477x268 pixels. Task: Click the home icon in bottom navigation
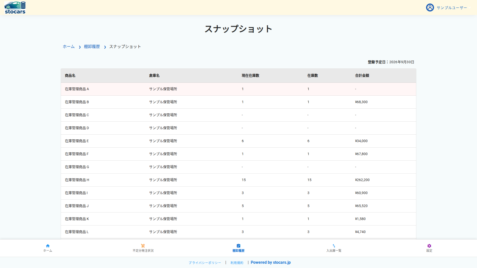48,246
